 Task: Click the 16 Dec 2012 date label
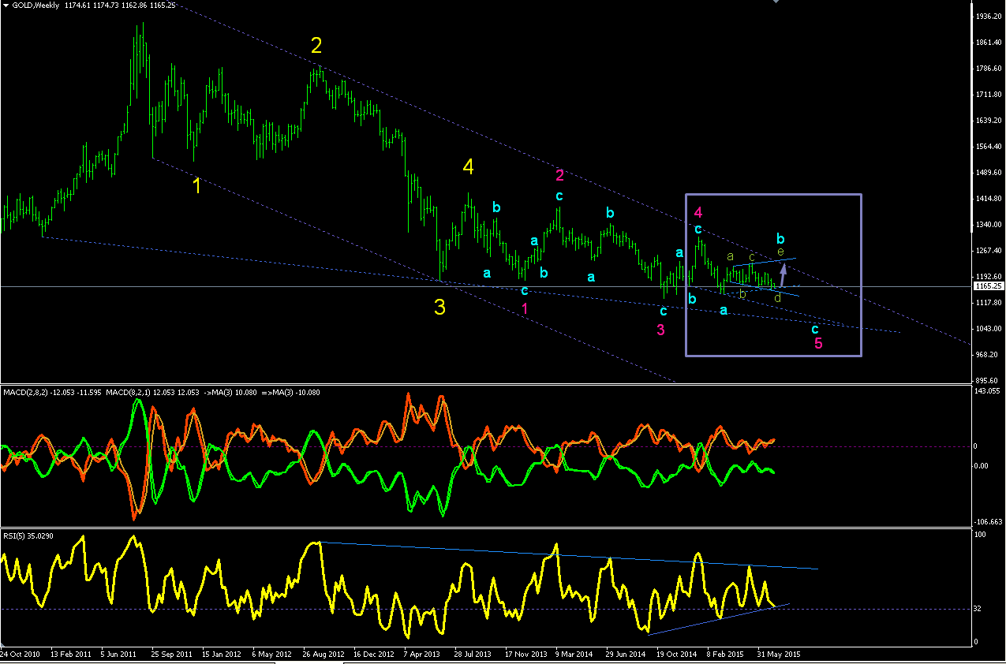click(372, 654)
